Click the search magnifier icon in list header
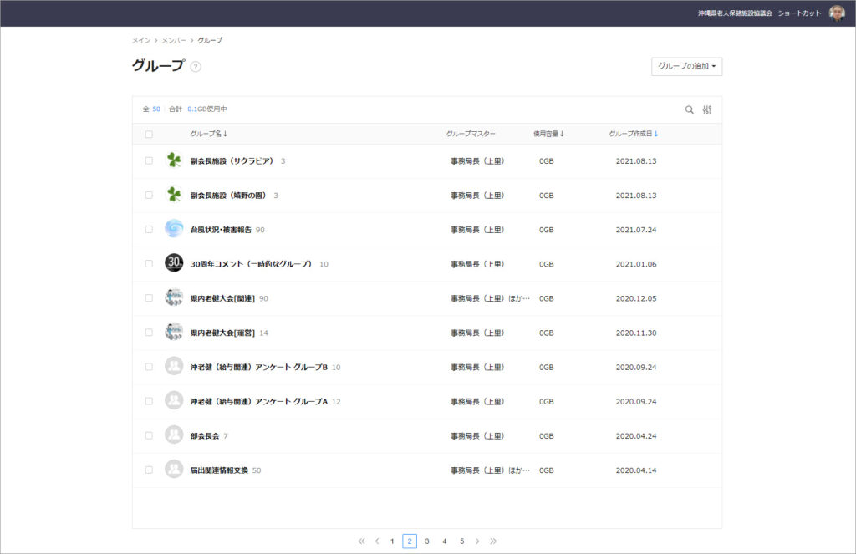Image resolution: width=856 pixels, height=554 pixels. [x=690, y=109]
